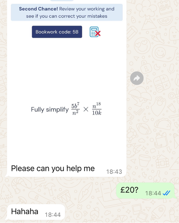Tap the partially visible blue element at top
179x223 pixels.
coord(62,0)
